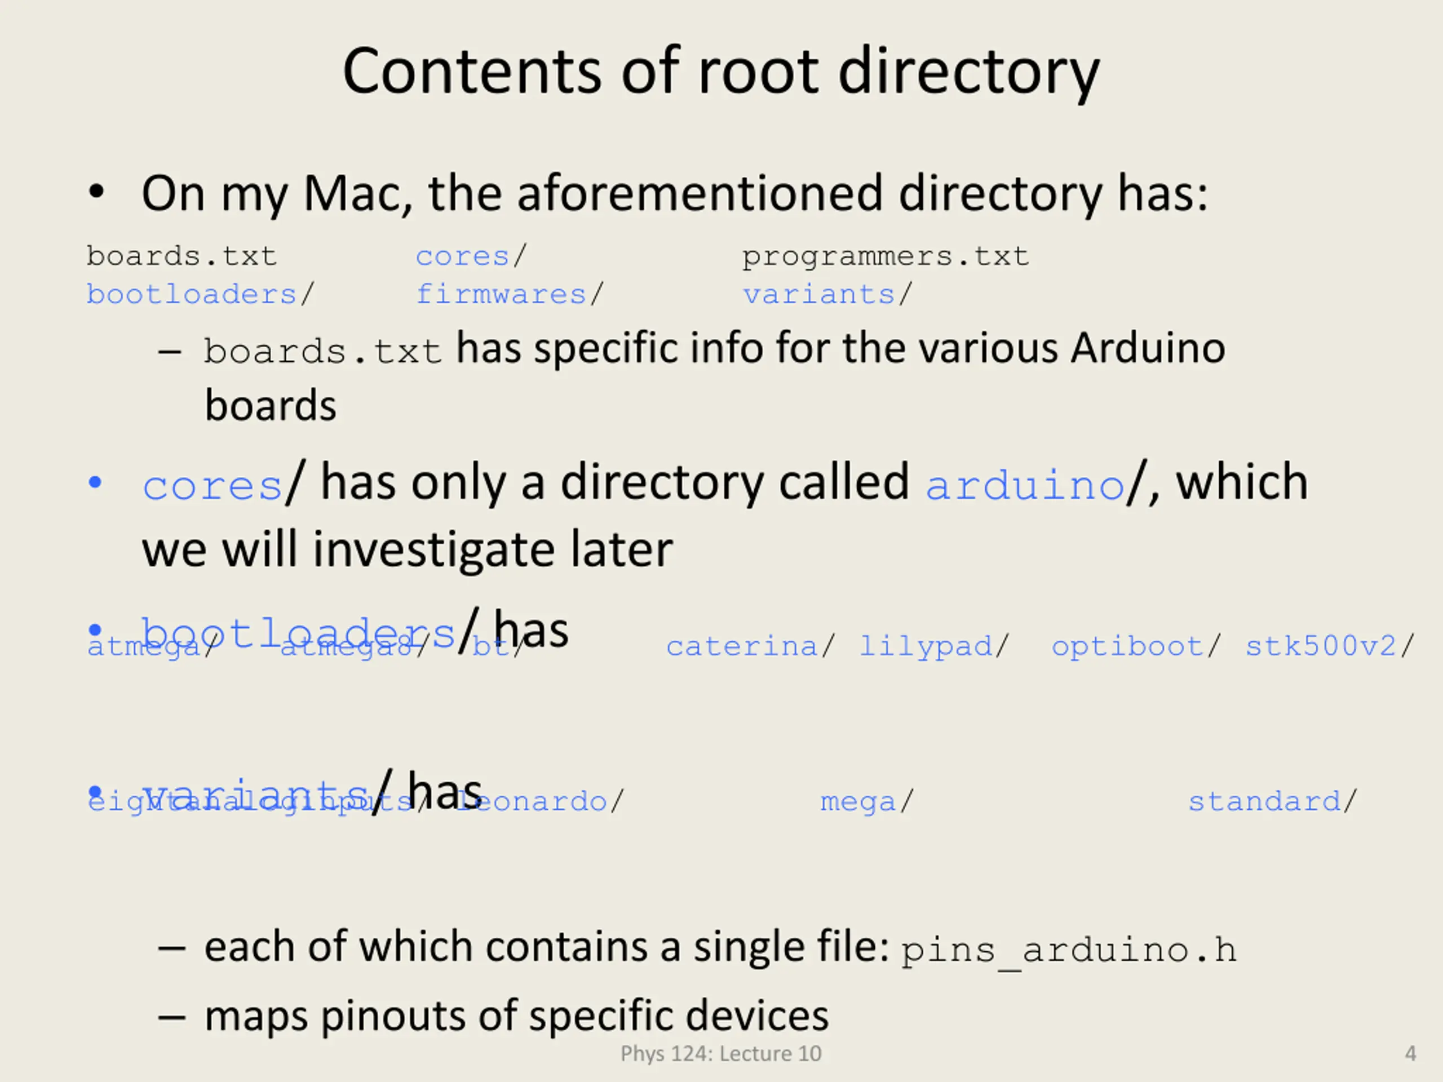Click the 'boards.txt' file name in the listing
Image resolution: width=1443 pixels, height=1082 pixels.
click(x=182, y=256)
